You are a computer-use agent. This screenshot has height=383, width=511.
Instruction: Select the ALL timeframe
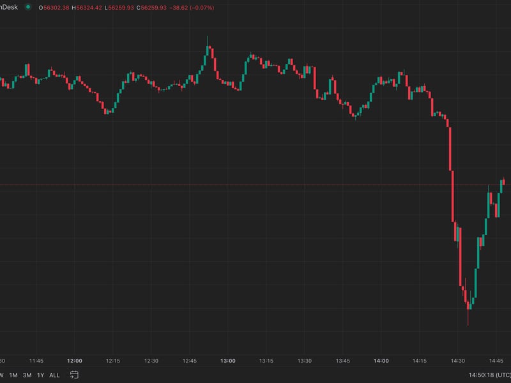click(x=54, y=375)
